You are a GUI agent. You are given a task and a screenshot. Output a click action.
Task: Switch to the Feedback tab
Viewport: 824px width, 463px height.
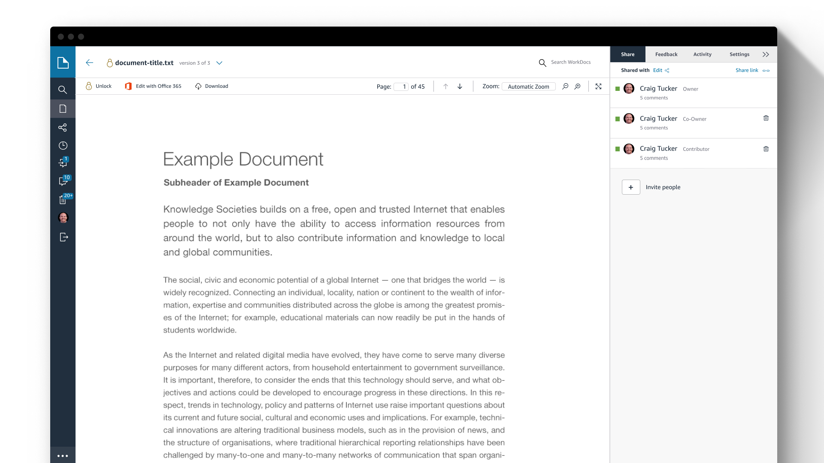[666, 54]
